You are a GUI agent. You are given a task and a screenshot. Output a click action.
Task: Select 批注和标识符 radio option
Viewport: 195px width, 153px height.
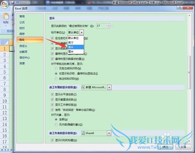point(56,79)
